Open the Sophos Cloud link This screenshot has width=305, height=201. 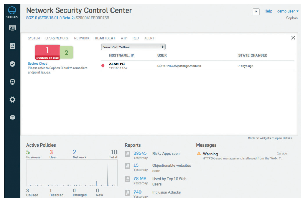[38, 64]
